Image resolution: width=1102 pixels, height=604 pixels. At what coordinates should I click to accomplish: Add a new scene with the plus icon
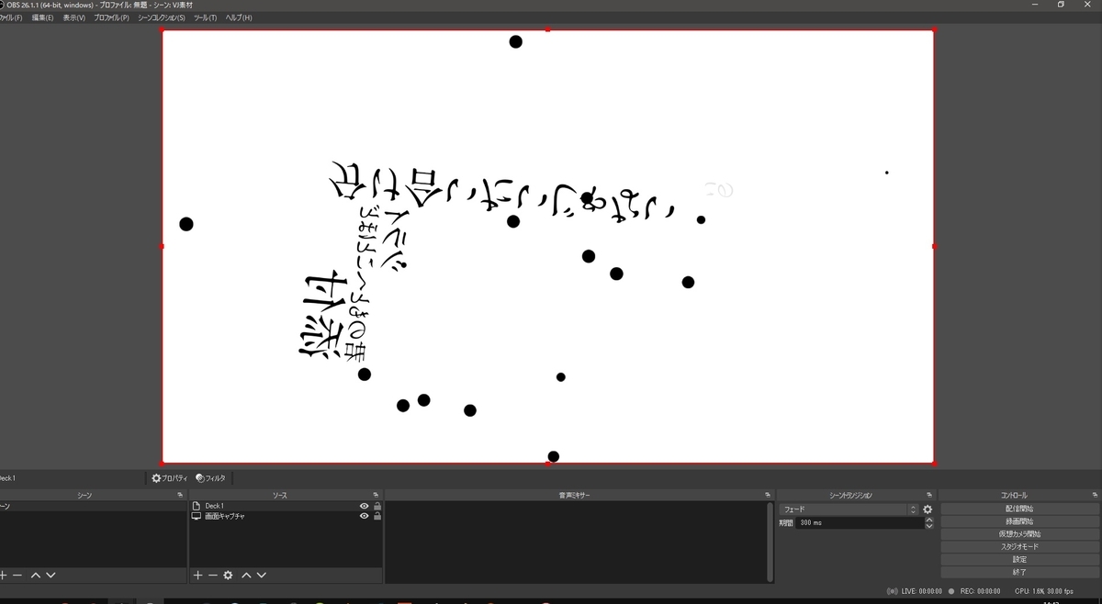pyautogui.click(x=3, y=576)
